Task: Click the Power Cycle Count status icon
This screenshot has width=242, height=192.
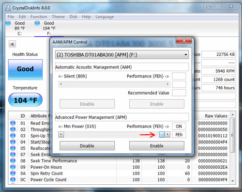Action: (13, 179)
